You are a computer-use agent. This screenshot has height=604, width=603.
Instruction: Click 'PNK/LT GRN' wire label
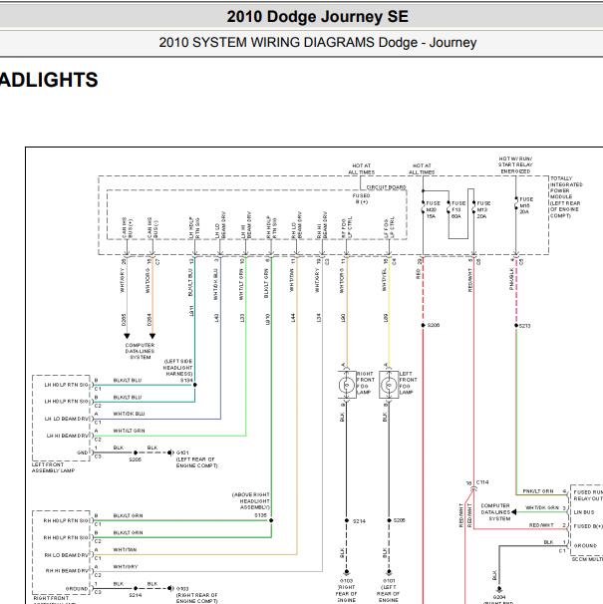coord(538,491)
